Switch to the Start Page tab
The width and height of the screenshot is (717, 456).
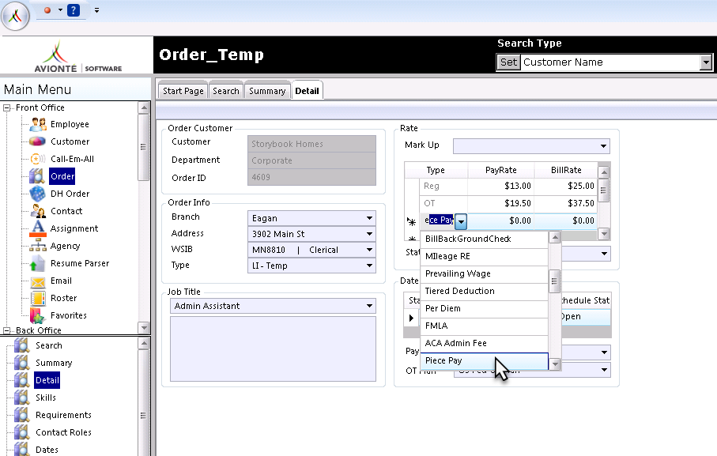[x=183, y=91]
